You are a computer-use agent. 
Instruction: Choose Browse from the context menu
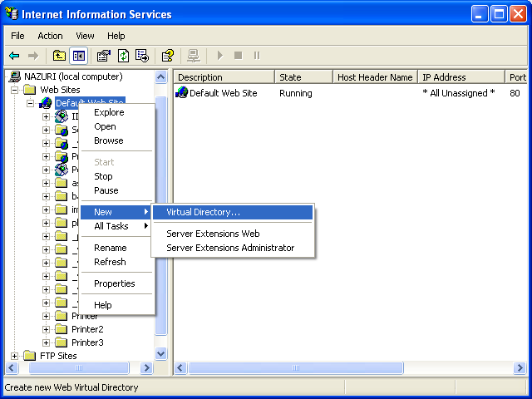point(116,140)
